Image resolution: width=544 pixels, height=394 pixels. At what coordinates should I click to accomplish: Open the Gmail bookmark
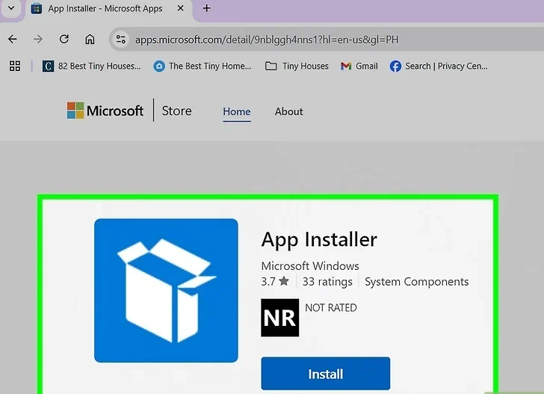pyautogui.click(x=359, y=66)
